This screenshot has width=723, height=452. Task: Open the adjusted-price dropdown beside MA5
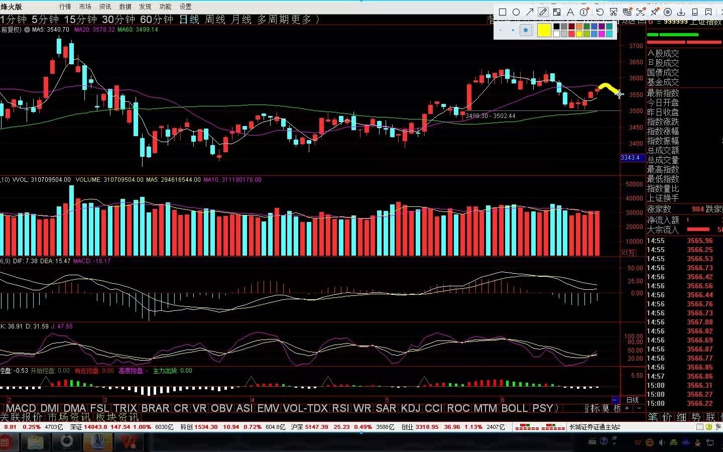click(27, 30)
